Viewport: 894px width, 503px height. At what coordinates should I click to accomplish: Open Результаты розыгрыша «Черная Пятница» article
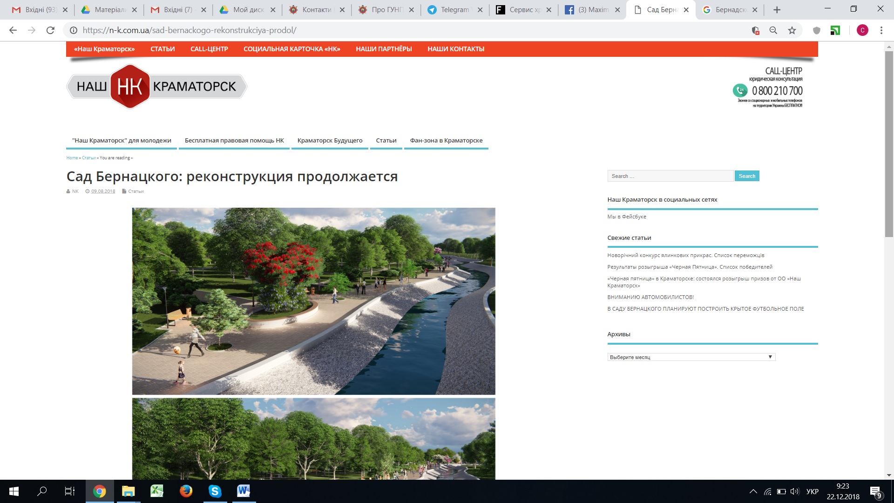690,267
